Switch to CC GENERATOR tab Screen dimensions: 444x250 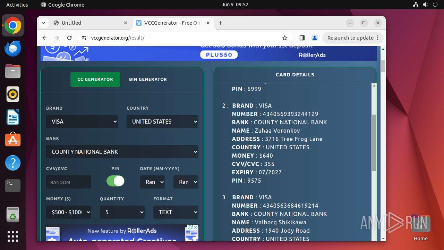point(95,80)
